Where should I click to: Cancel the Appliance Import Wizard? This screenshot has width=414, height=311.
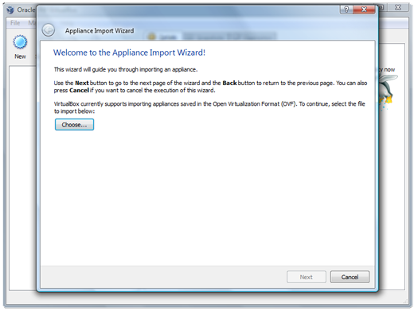click(350, 277)
